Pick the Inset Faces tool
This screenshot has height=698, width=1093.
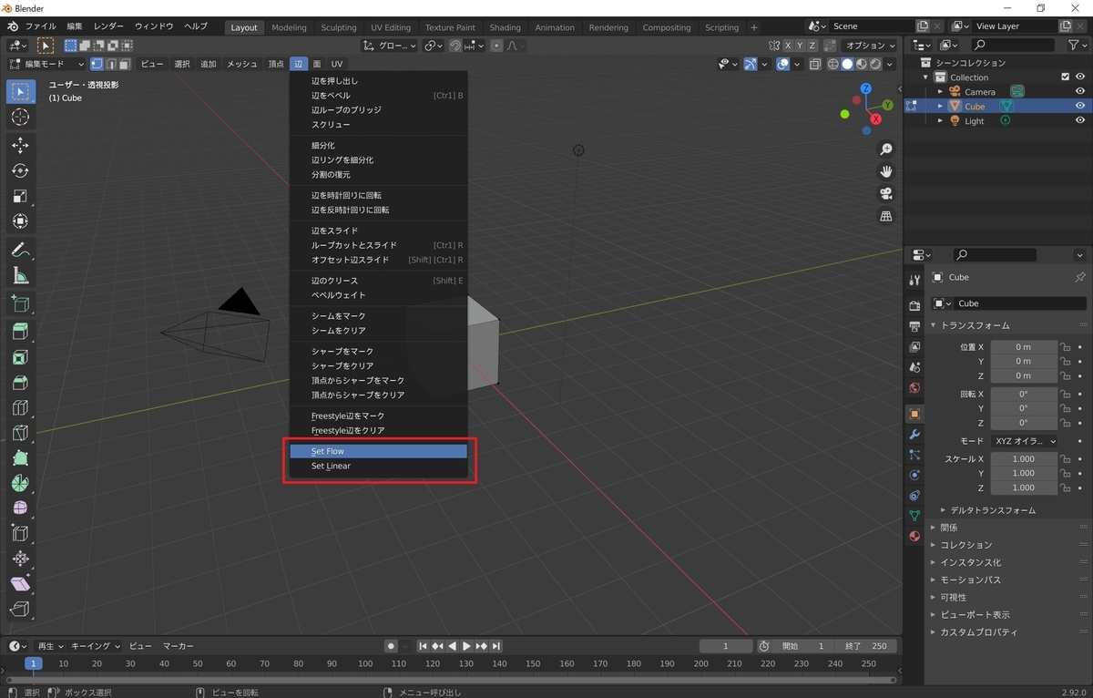tap(20, 357)
